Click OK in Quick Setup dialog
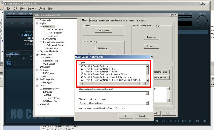Image resolution: width=214 pixels, height=130 pixels. click(125, 116)
